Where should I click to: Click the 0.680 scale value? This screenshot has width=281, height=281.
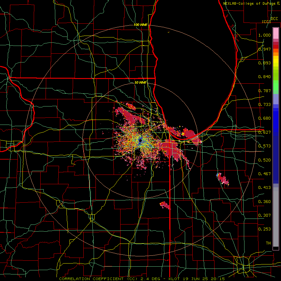[x=264, y=118]
